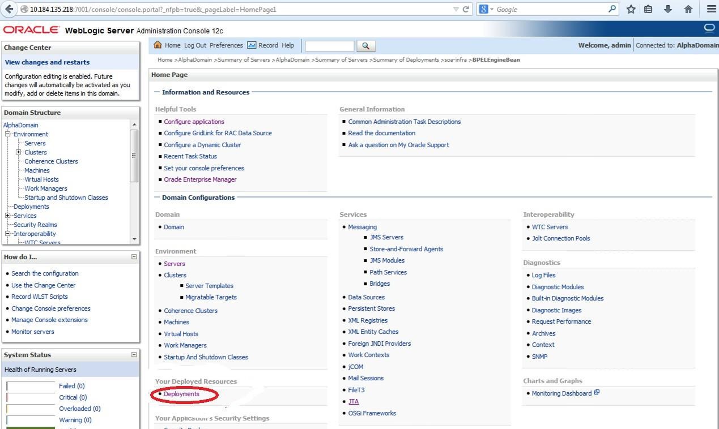Viewport: 719px width, 429px height.
Task: Click the browser home icon
Action: click(688, 9)
